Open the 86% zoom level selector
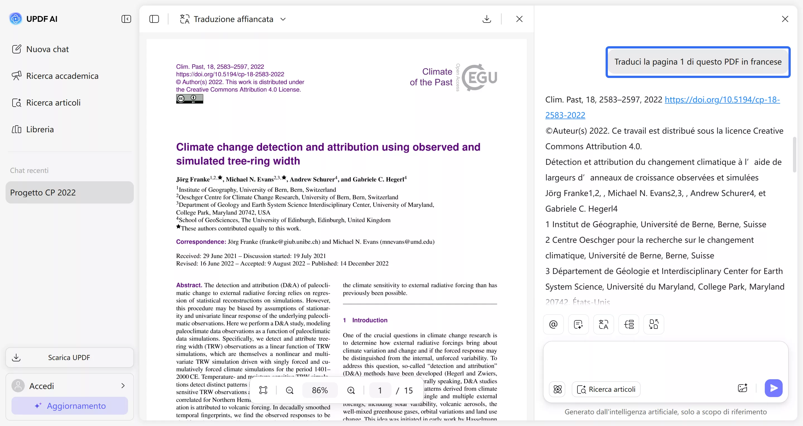This screenshot has width=803, height=426. 320,390
